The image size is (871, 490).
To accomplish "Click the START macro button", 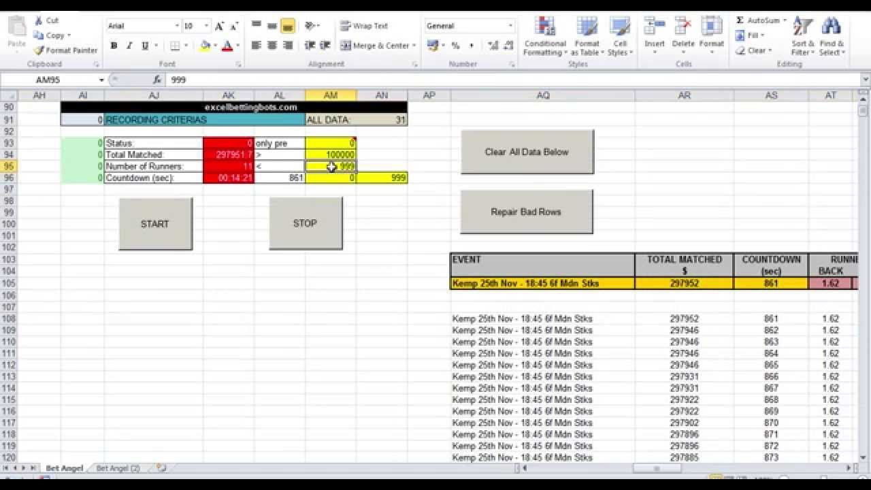I will 155,224.
